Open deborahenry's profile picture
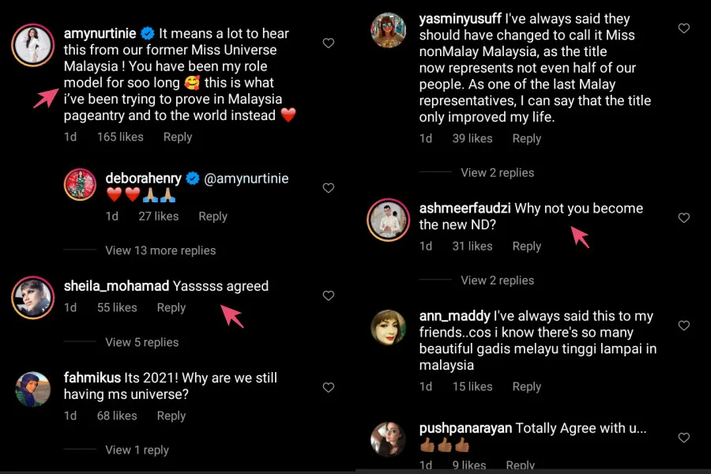Image resolution: width=711 pixels, height=474 pixels. coord(81,186)
